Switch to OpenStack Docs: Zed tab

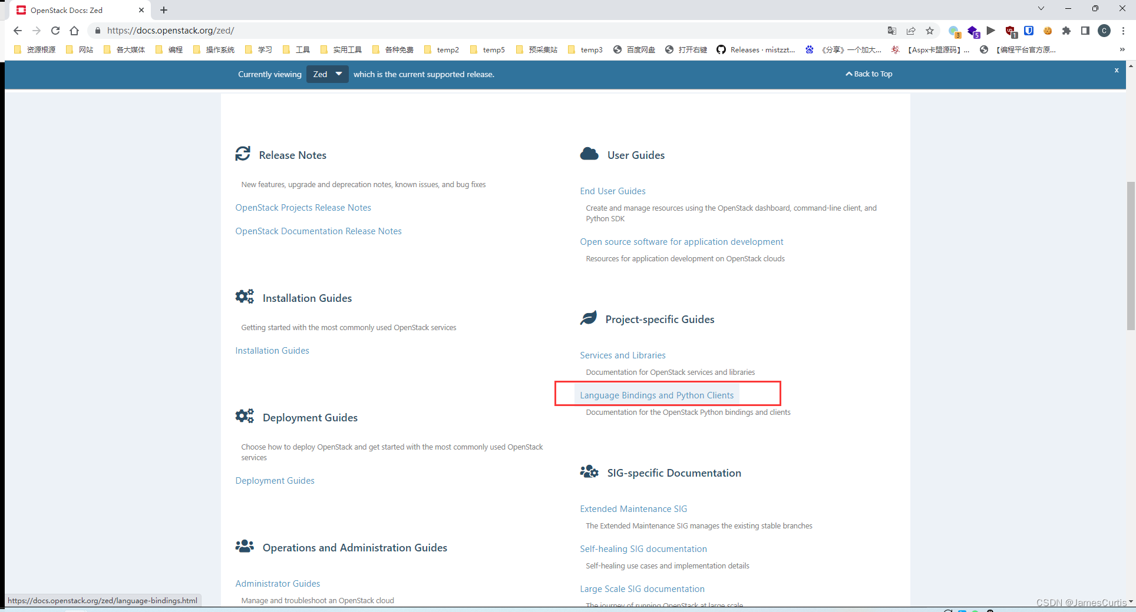point(81,10)
